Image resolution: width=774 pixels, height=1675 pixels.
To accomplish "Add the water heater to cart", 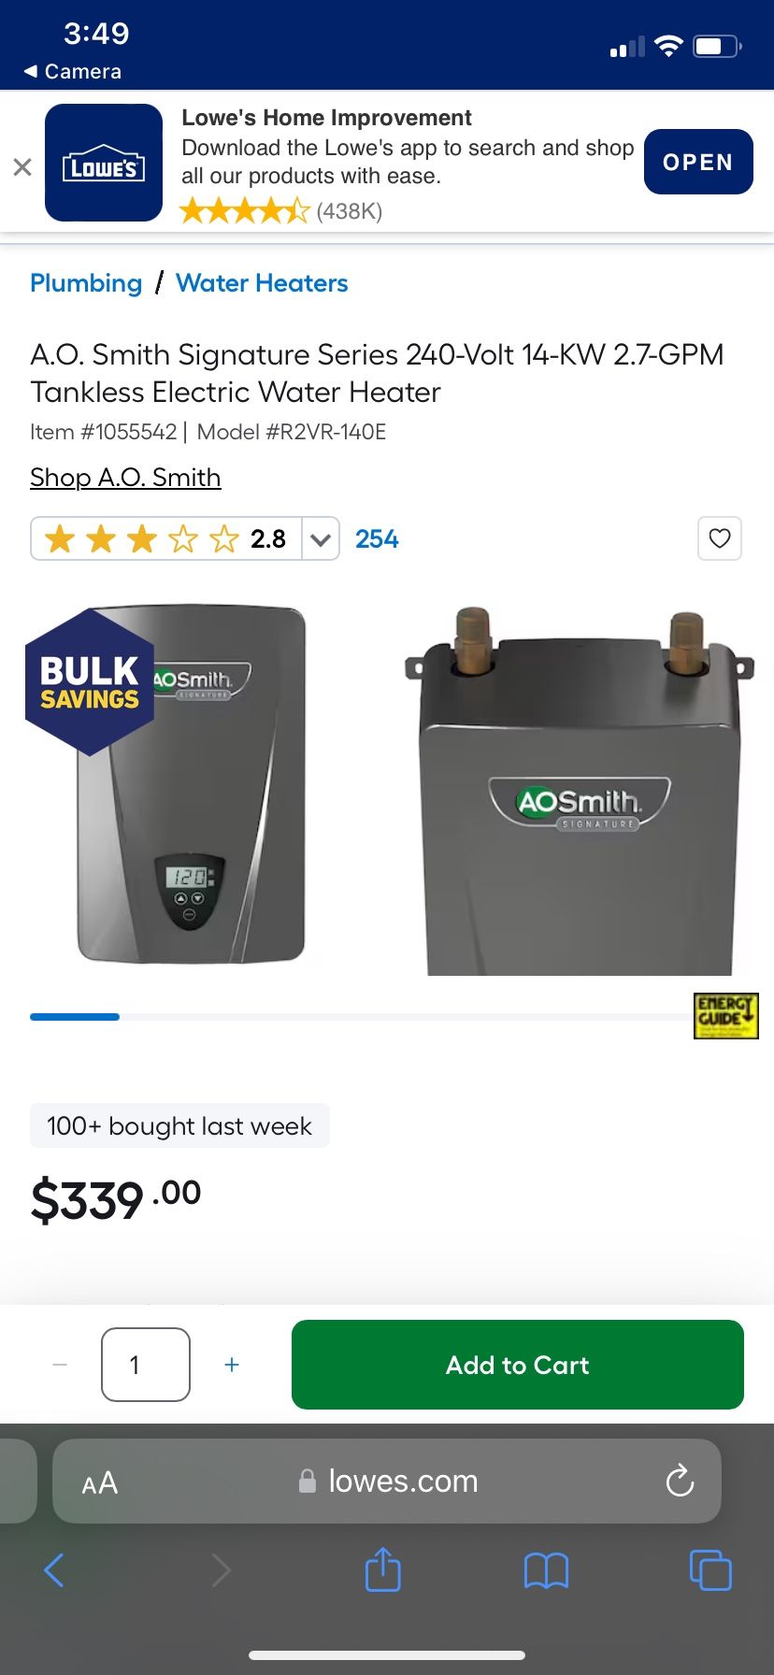I will point(518,1365).
